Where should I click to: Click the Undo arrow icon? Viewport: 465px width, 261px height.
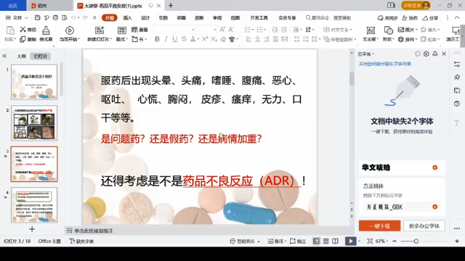pos(73,17)
